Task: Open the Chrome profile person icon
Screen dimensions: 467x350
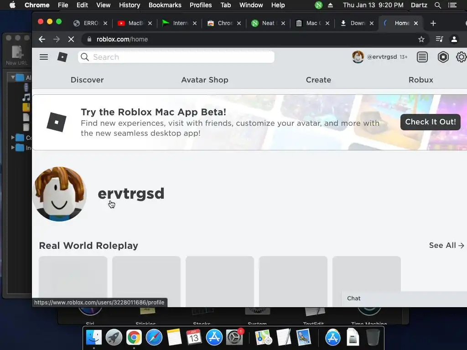Action: coord(454,39)
